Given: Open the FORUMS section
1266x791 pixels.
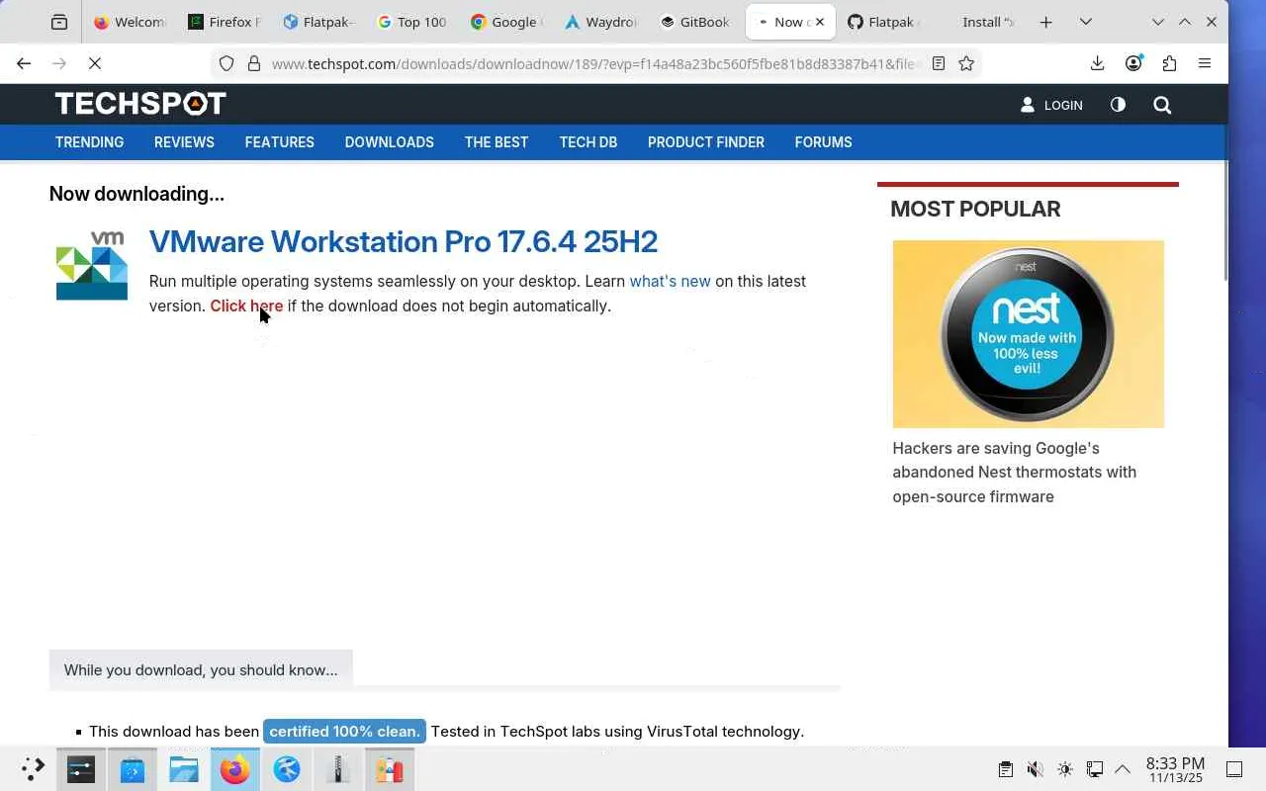Looking at the screenshot, I should tap(823, 142).
